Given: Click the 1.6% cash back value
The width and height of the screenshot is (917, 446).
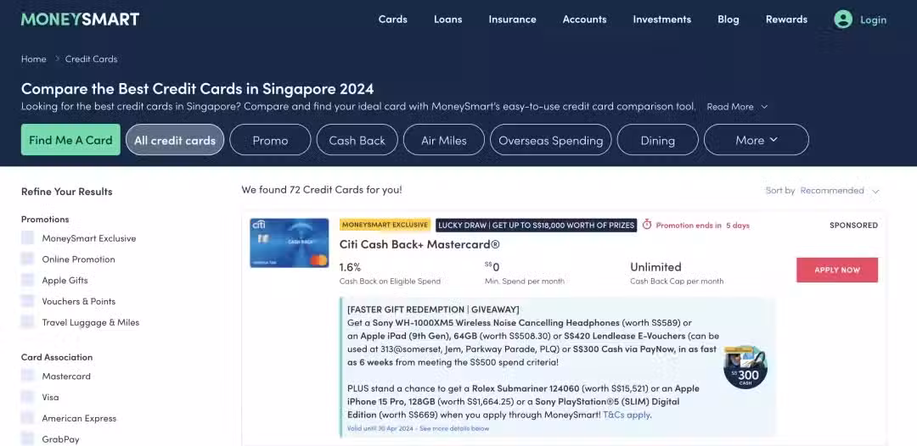Looking at the screenshot, I should point(350,267).
